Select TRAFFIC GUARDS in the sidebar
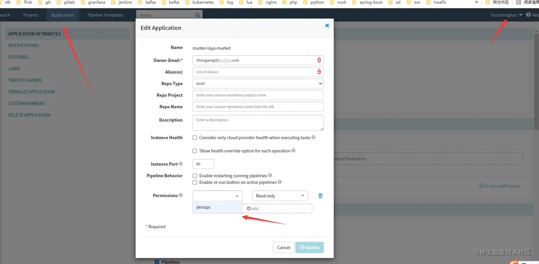 [x=25, y=80]
